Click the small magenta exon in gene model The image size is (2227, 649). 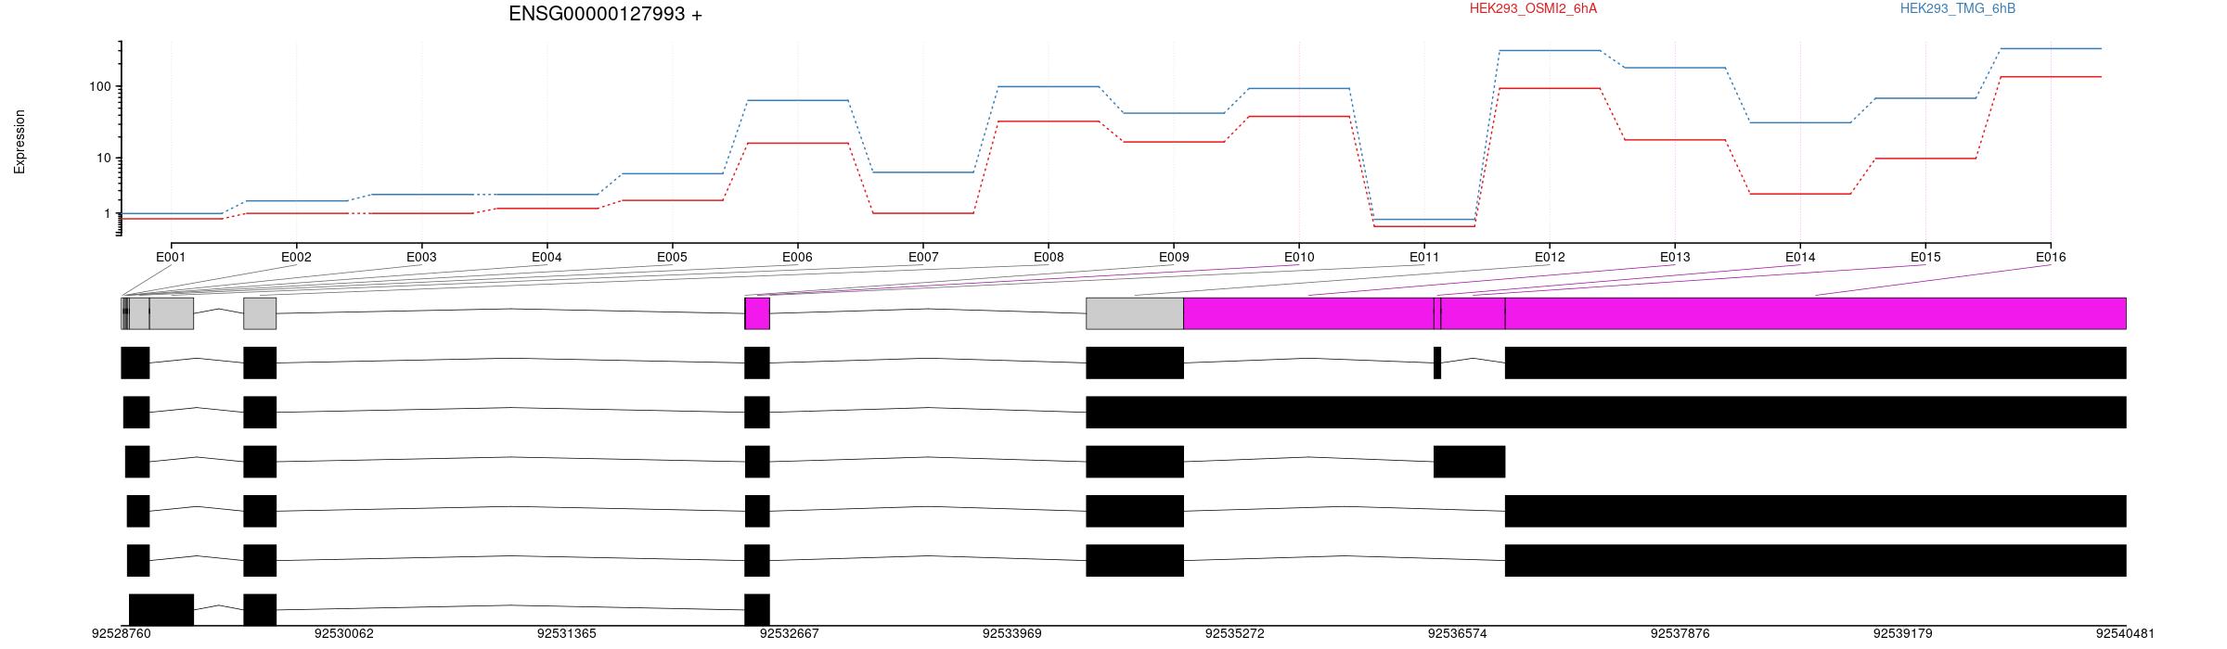coord(757,313)
